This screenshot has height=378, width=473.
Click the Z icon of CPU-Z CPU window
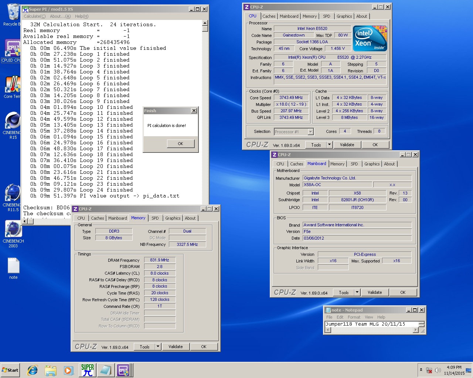click(246, 7)
